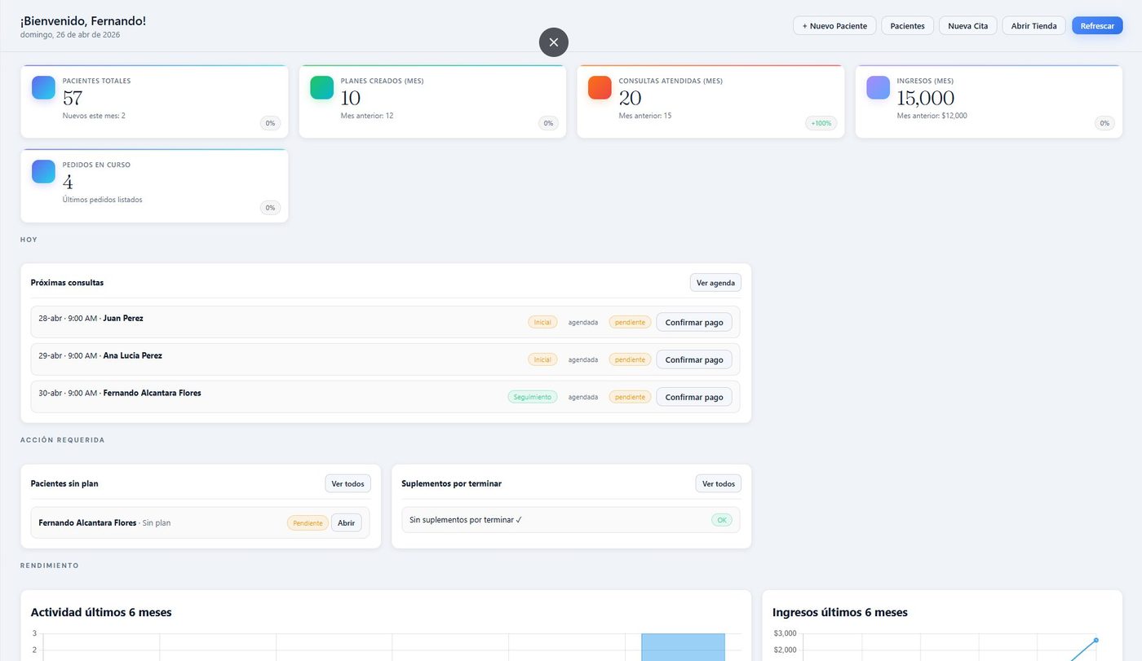Click the OK badge in supplements card

point(722,520)
